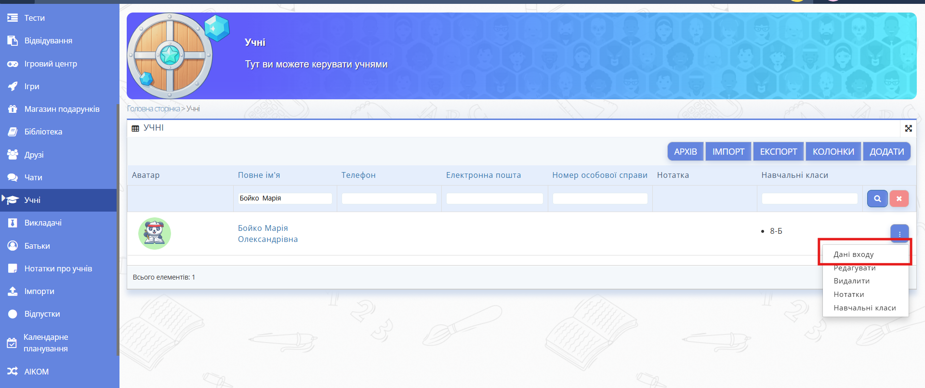Sort by Повне ім'я column header
The image size is (925, 388).
(259, 175)
